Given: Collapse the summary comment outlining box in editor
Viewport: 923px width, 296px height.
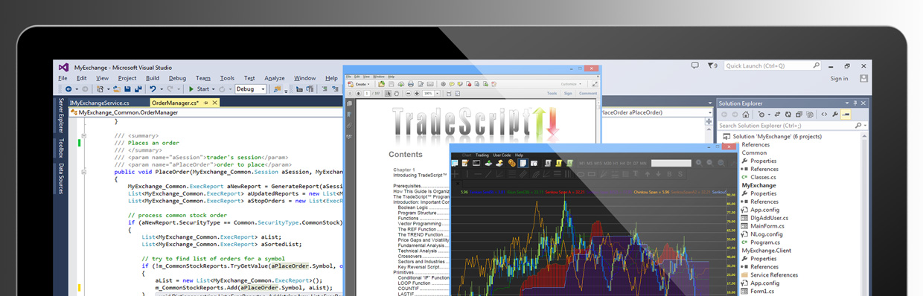Looking at the screenshot, I should click(x=84, y=135).
